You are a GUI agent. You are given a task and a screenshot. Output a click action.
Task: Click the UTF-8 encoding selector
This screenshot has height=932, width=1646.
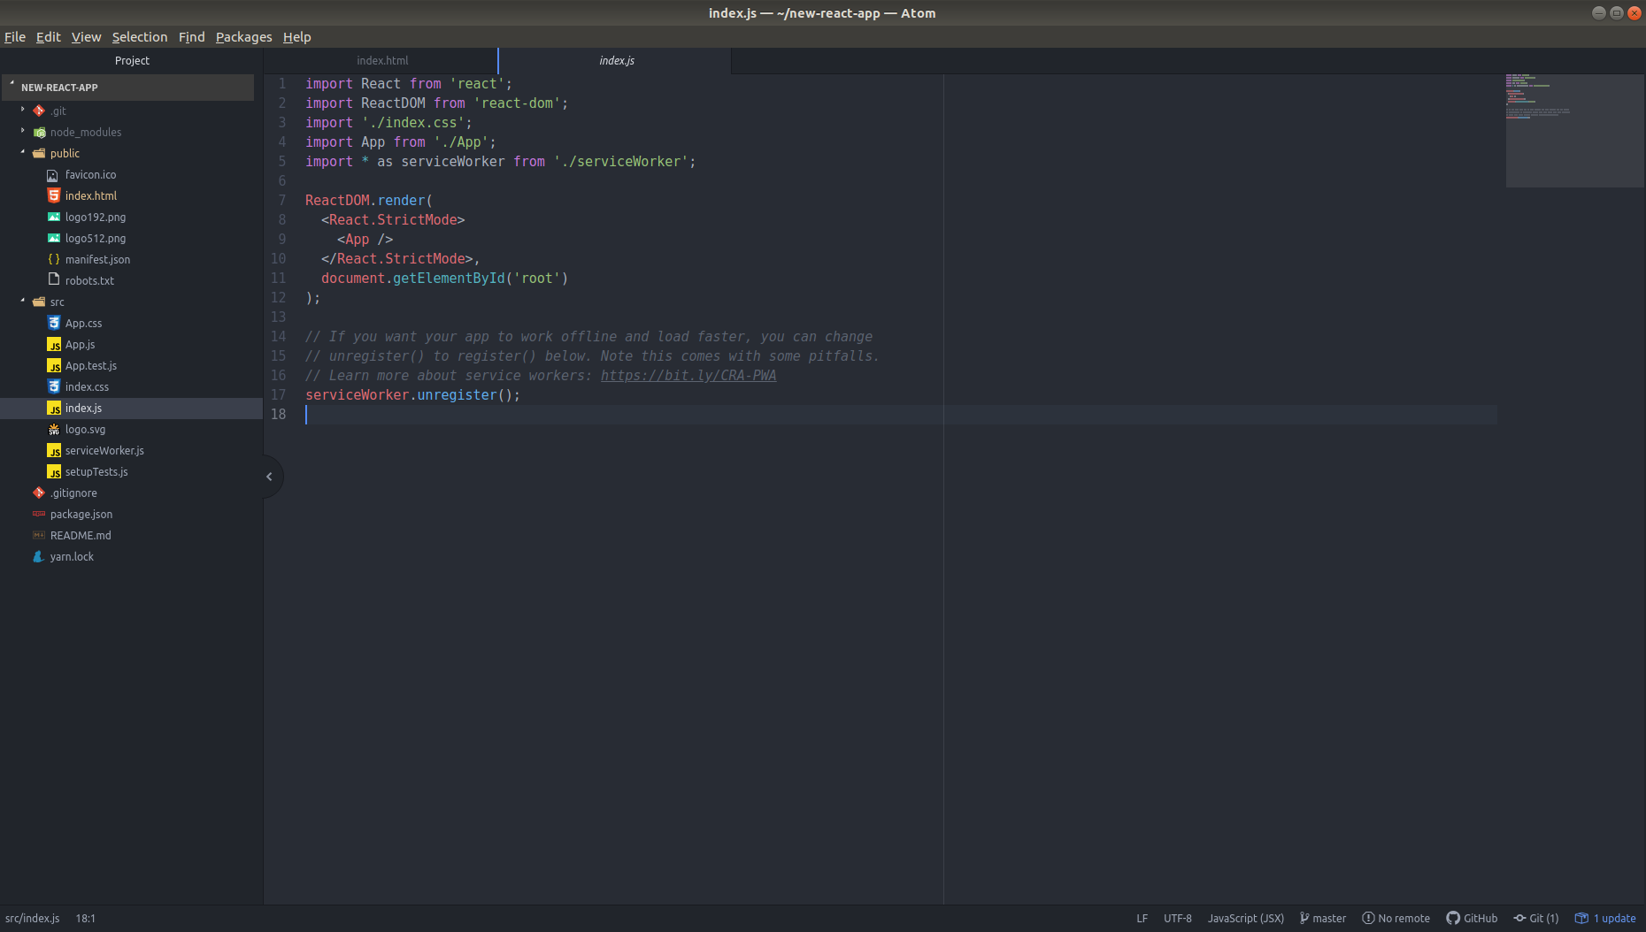[1177, 919]
